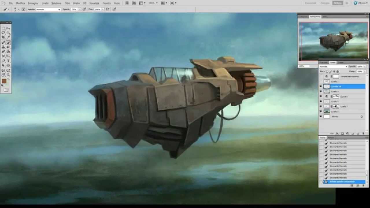This screenshot has width=370, height=208.
Task: Select the Quick Selection tool
Action: 8,33
